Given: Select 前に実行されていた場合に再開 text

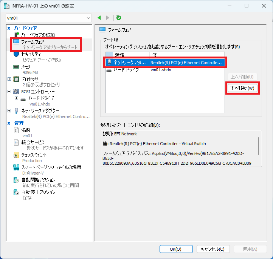Looking at the screenshot, I should tap(51, 185).
